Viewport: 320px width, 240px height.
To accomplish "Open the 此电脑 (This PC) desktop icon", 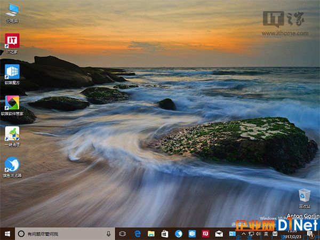I will tap(12, 13).
